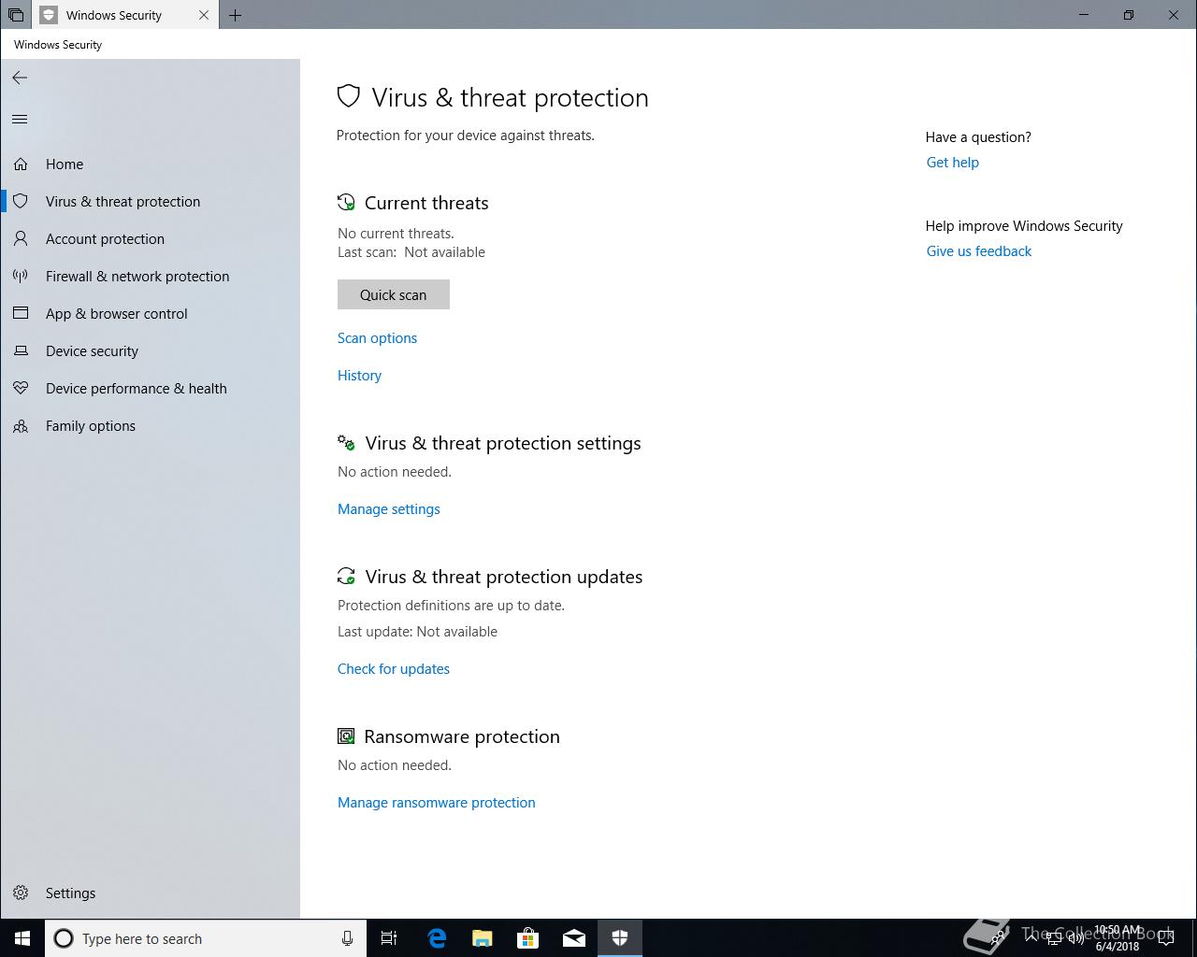The image size is (1197, 957).
Task: Launch Microsoft Edge from taskbar
Action: tap(437, 938)
